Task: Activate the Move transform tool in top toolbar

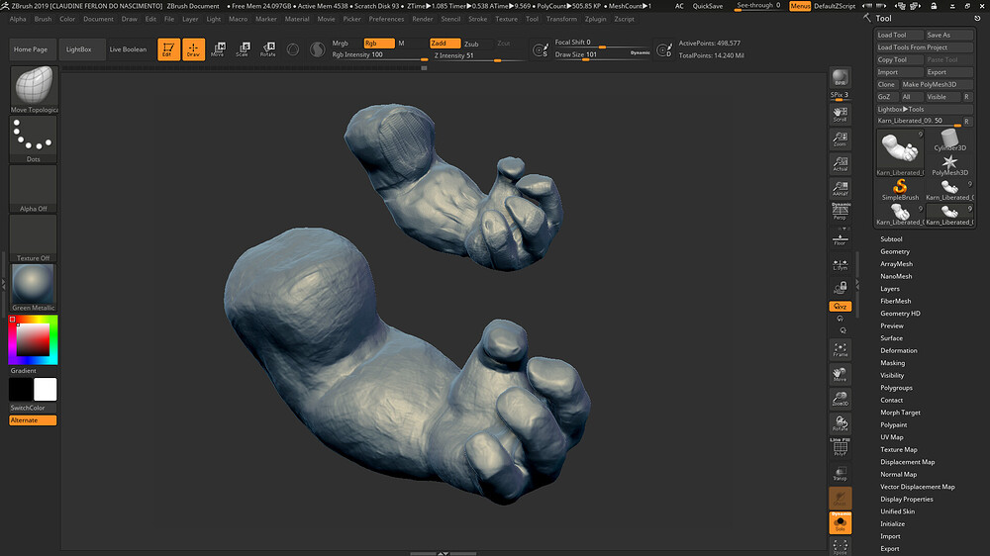Action: 218,49
